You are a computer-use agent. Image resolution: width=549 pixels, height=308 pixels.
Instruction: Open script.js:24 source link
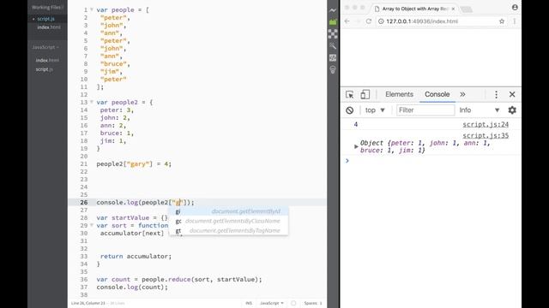486,124
